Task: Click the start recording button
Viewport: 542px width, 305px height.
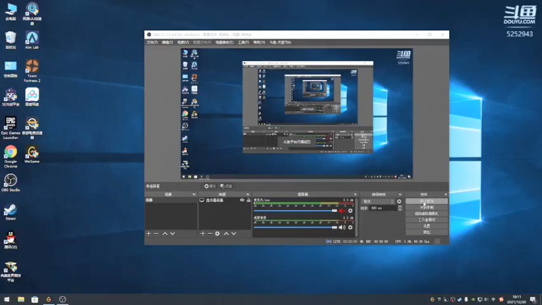Action: [427, 207]
